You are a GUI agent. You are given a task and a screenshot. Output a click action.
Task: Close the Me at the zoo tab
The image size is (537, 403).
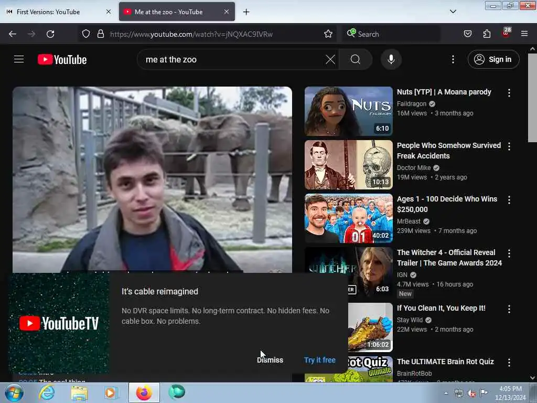pos(227,12)
